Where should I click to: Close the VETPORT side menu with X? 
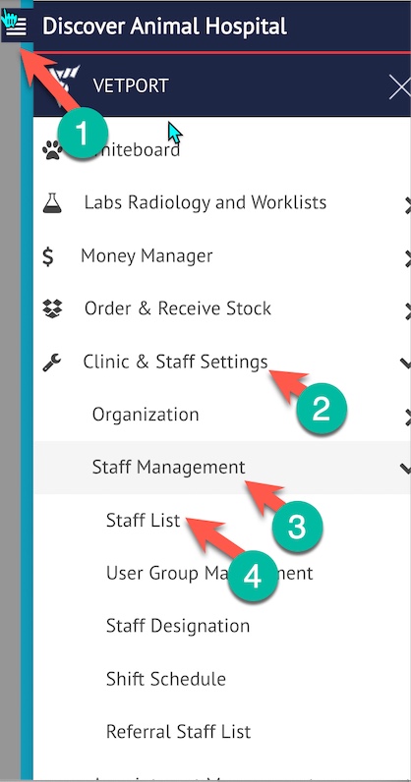(x=400, y=88)
